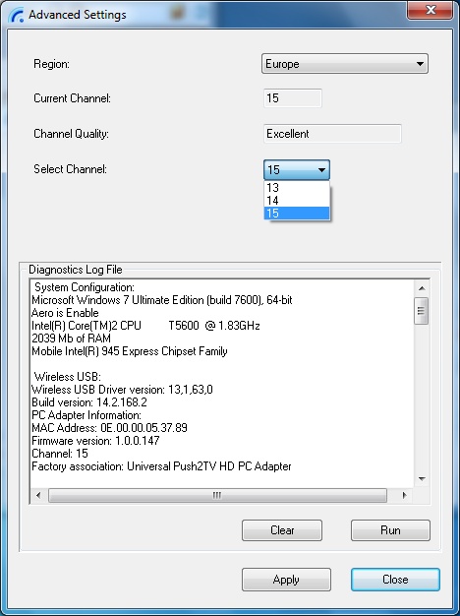Click the "Mobile Intel(R) 945 Express Chipset Family" line
Viewport: 460px width, 616px height.
click(130, 351)
